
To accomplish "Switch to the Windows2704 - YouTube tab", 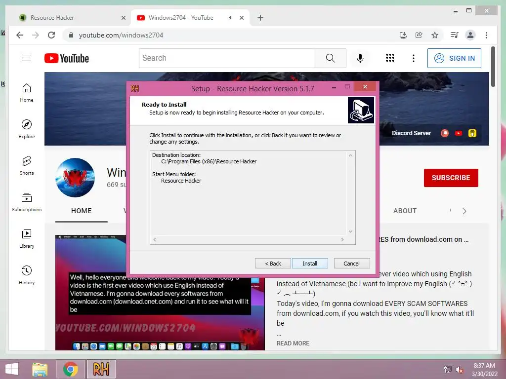I will 190,18.
